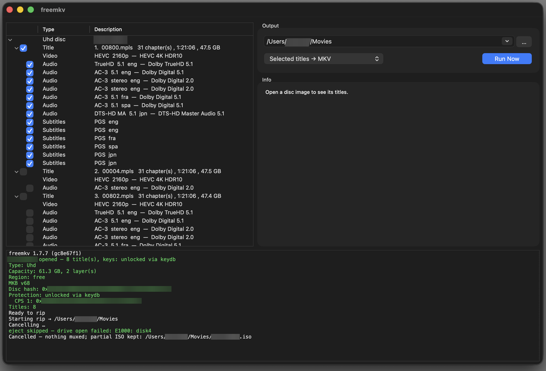Click log line 'Protection: unlocked via keydb'

pos(54,295)
